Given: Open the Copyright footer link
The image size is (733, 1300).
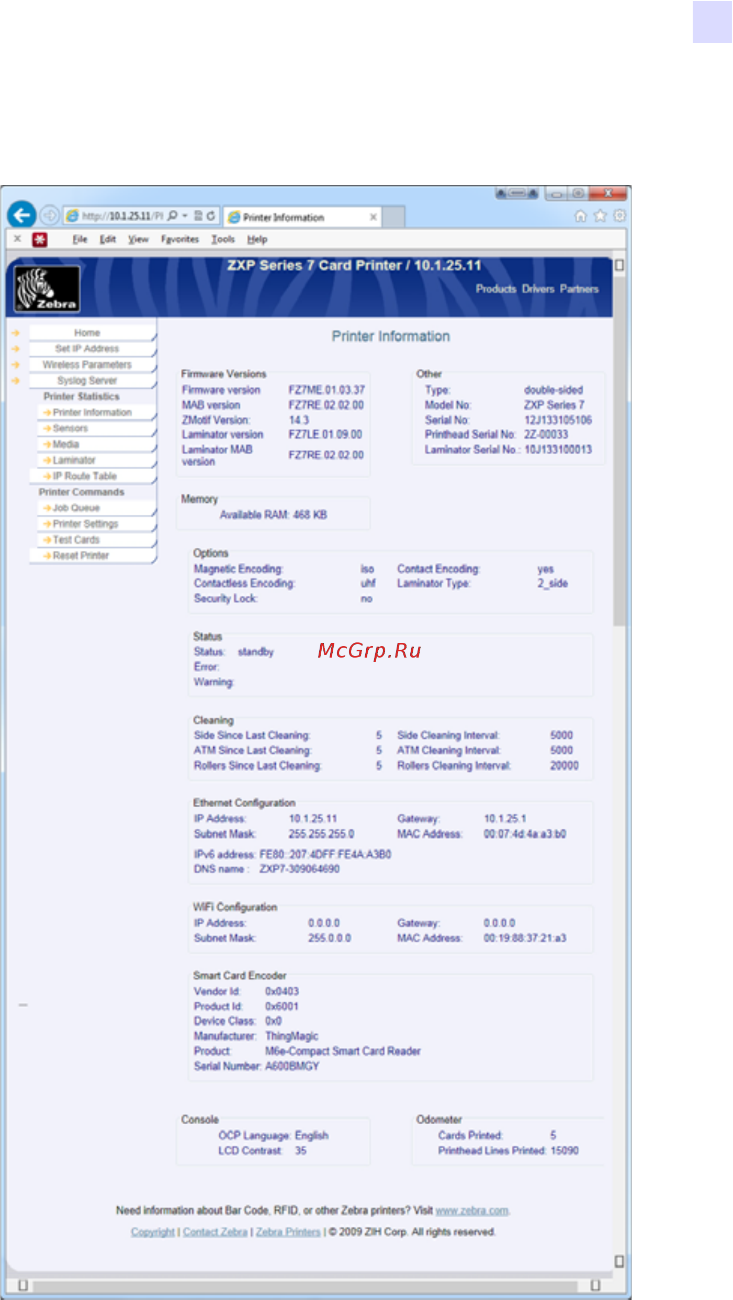Looking at the screenshot, I should tap(152, 1232).
